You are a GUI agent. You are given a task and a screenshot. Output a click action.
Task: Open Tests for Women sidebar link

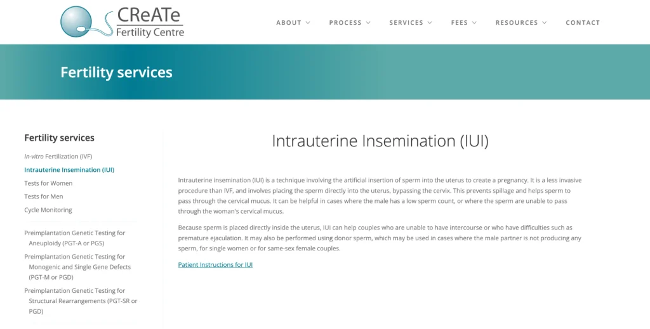48,183
